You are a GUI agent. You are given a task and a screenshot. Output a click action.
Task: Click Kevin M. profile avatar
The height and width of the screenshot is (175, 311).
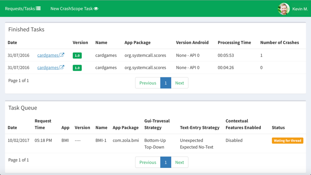click(284, 9)
